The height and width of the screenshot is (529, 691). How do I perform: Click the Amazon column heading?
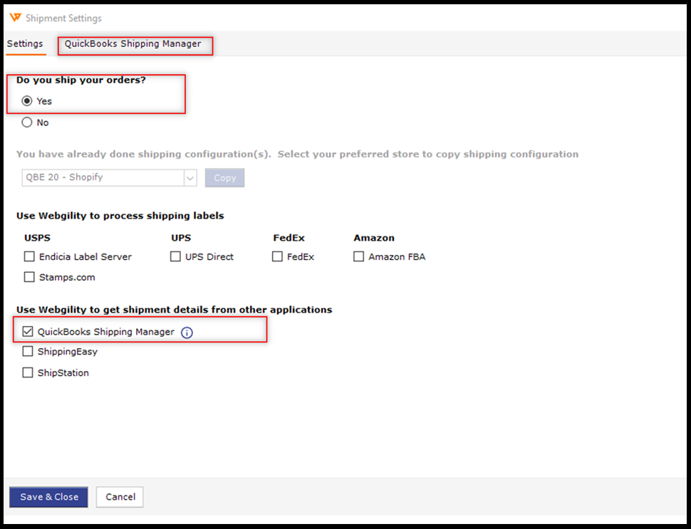pos(374,238)
